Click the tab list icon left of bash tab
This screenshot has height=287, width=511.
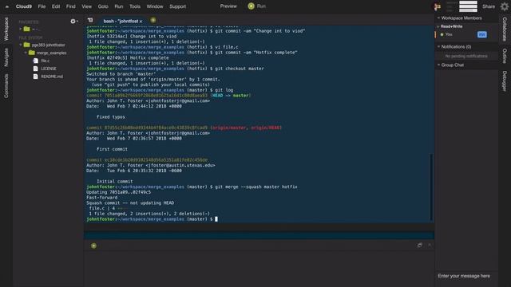tap(90, 20)
